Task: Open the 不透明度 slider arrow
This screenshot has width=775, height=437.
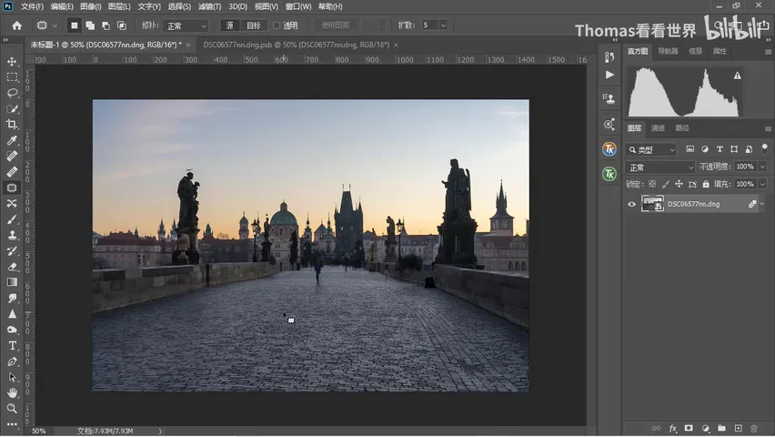Action: (762, 167)
